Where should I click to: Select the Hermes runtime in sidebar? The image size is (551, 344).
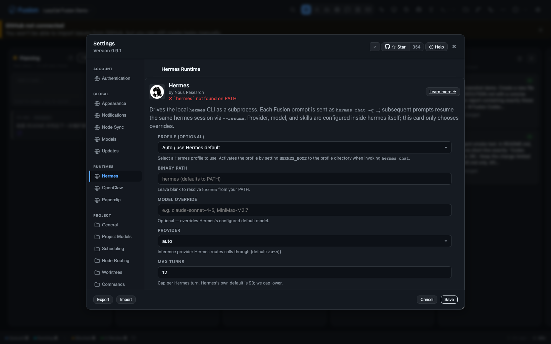pos(116,176)
